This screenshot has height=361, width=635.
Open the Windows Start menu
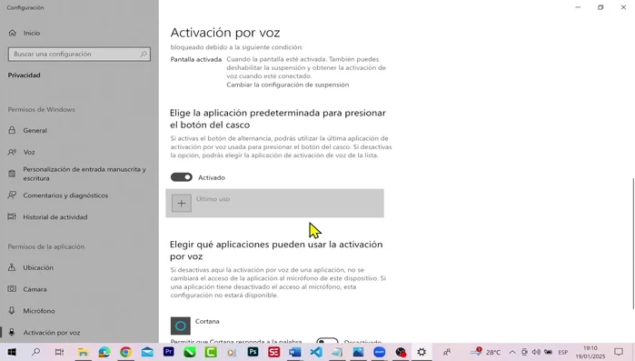(12, 352)
